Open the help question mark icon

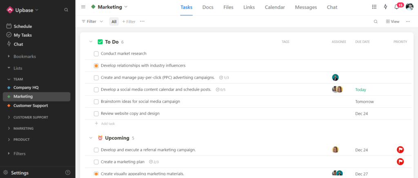point(68,173)
